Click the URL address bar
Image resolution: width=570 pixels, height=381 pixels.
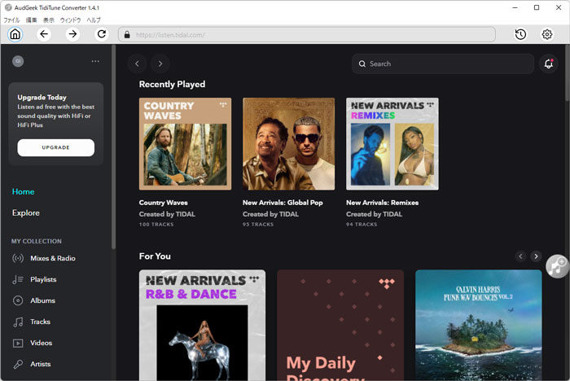tap(307, 34)
